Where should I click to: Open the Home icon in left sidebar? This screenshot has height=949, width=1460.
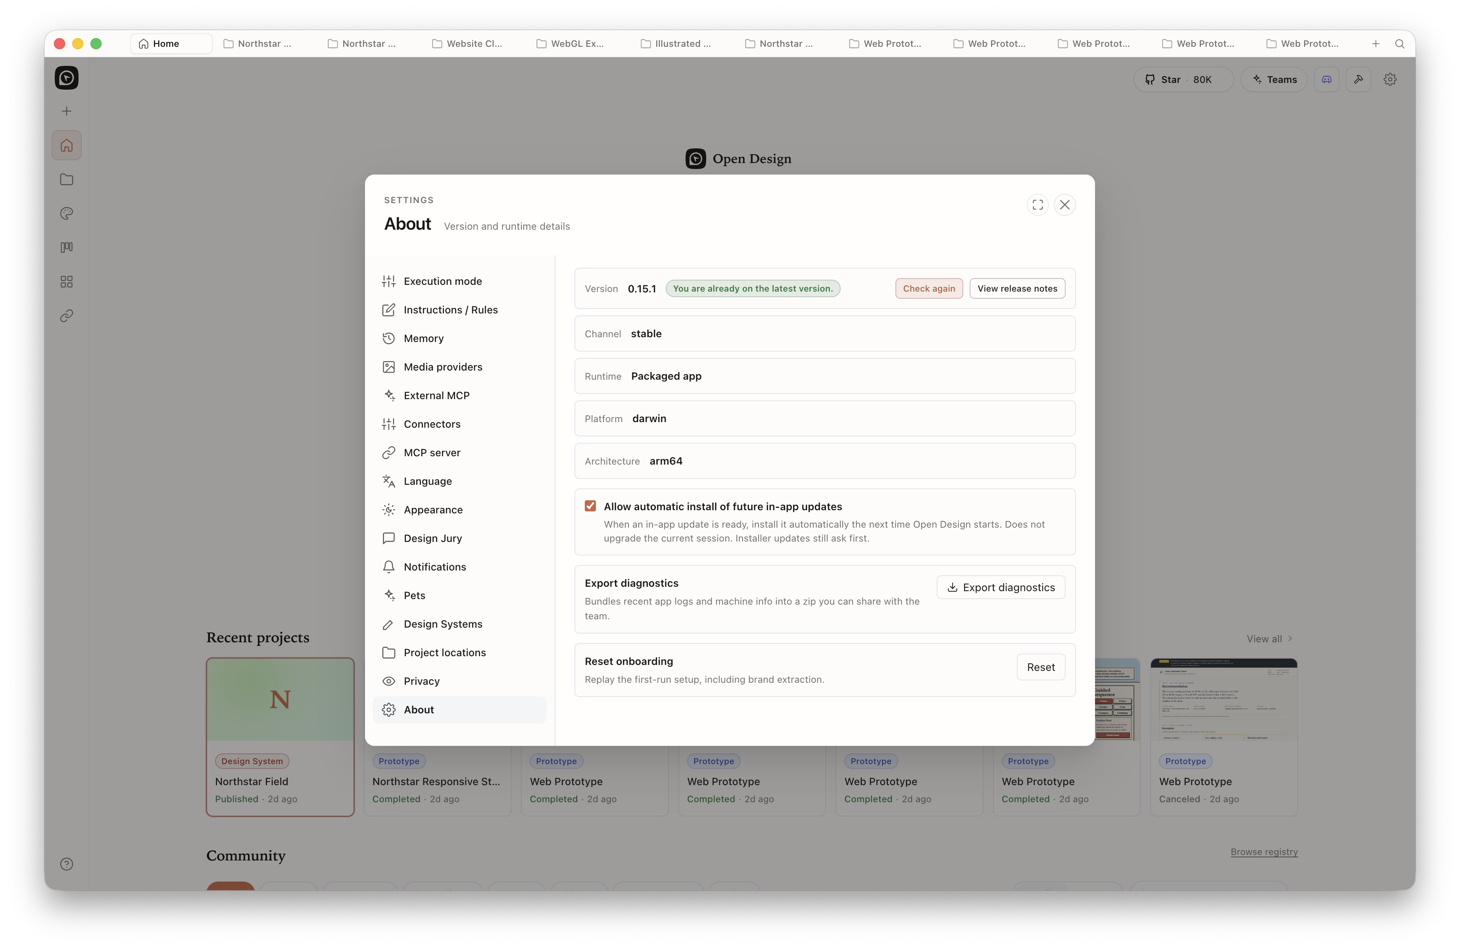(x=66, y=145)
